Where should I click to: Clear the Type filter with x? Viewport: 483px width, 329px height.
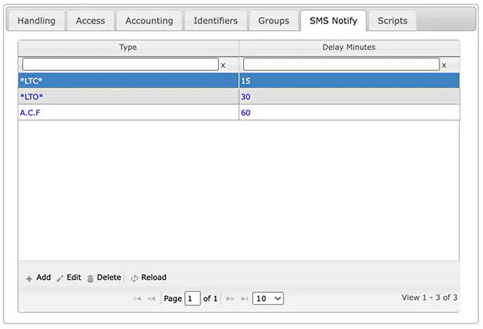[x=223, y=65]
